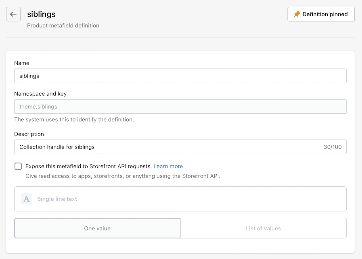The width and height of the screenshot is (362, 259).
Task: Click the 'Namespace and key' label
Action: click(x=40, y=94)
